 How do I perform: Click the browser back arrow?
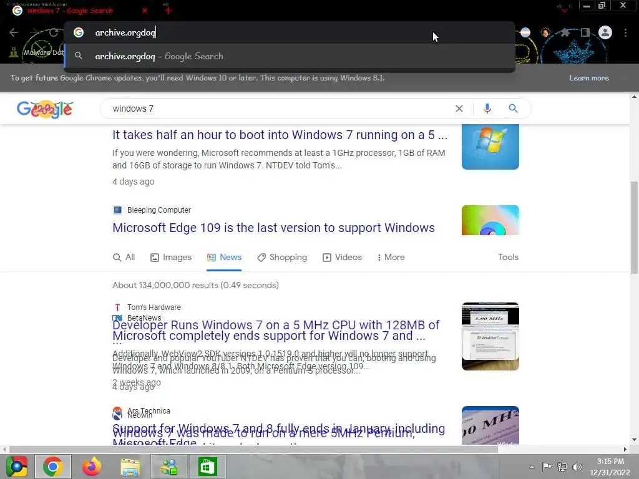(x=14, y=32)
